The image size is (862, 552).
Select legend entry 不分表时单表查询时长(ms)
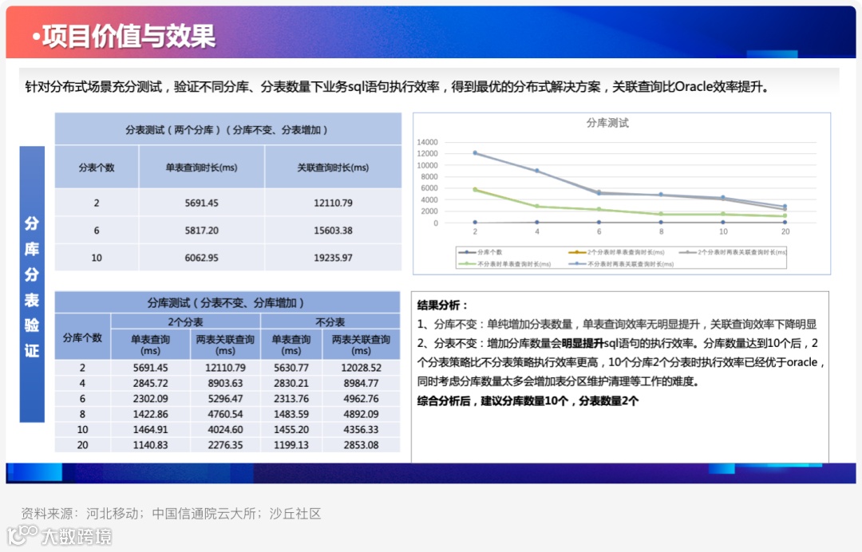tap(504, 264)
